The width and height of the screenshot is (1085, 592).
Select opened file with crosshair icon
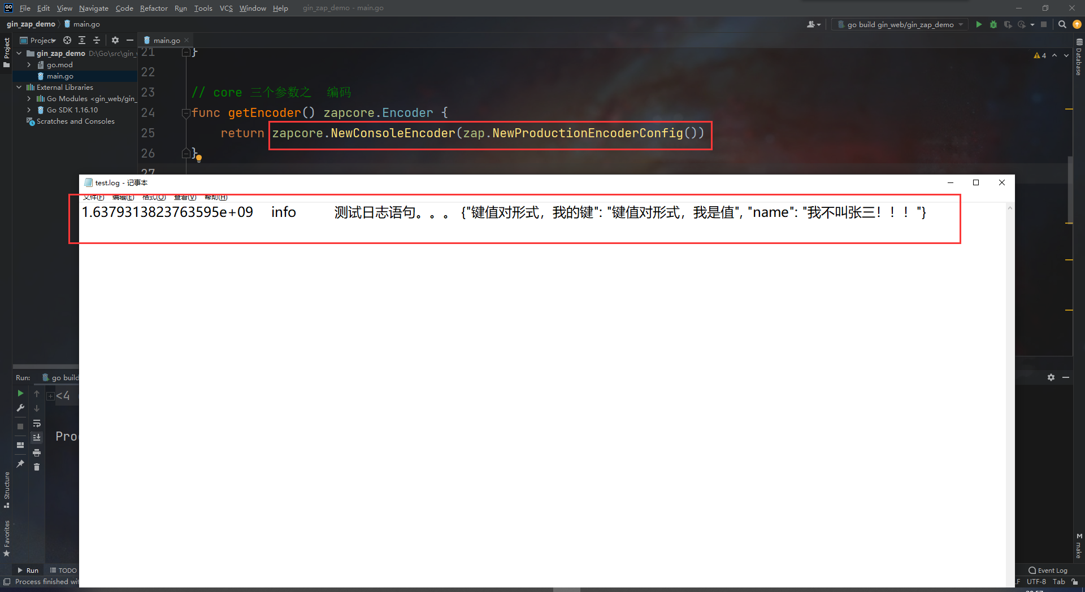(67, 40)
